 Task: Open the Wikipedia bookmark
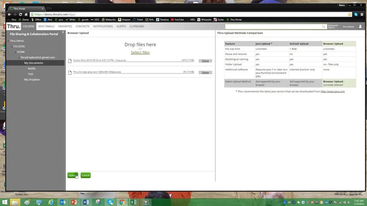204,20
